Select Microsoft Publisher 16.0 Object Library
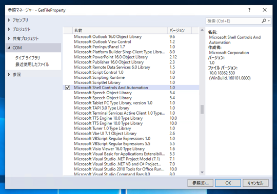277x194 pixels. [131, 62]
